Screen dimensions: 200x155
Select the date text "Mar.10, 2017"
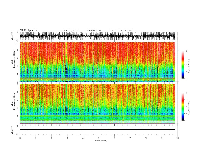(70, 30)
